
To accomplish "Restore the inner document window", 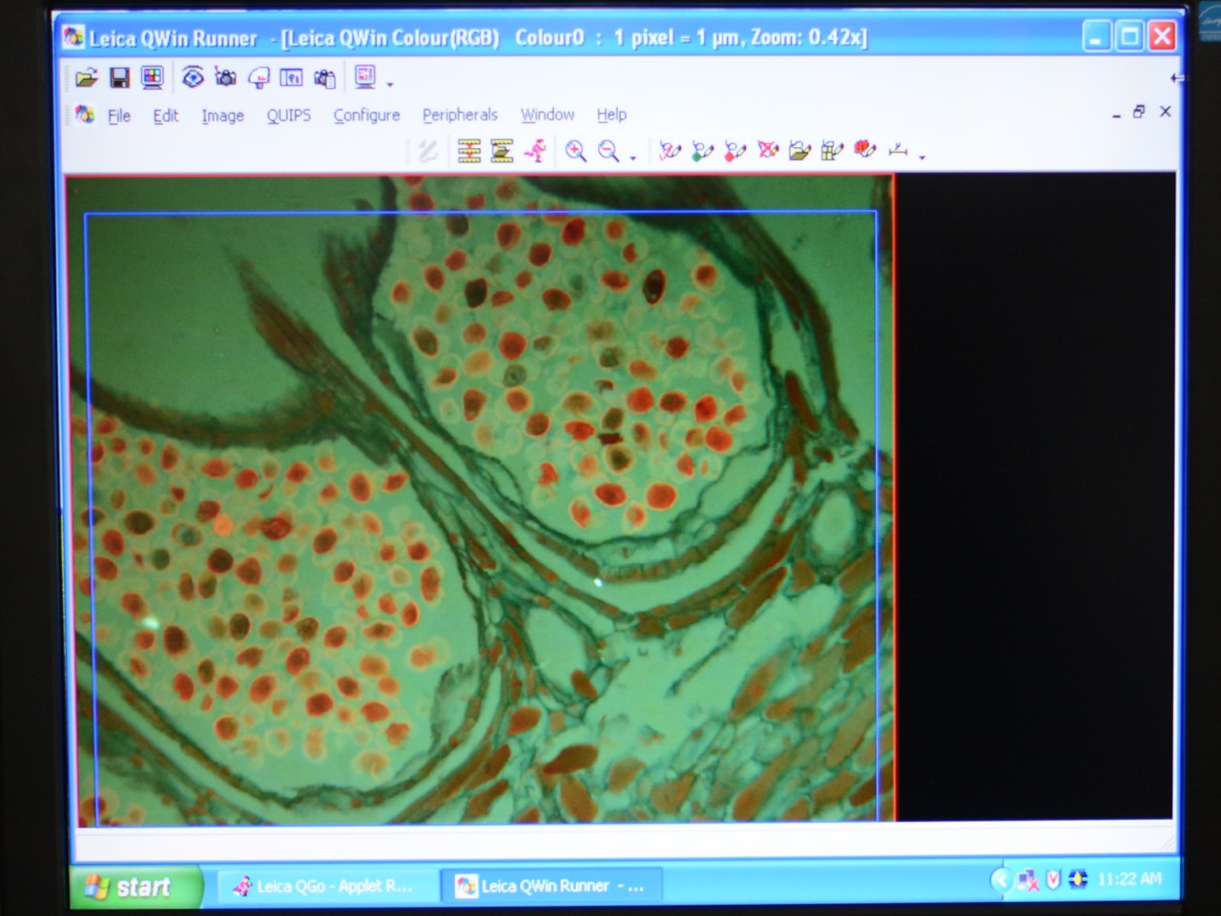I will (1139, 112).
